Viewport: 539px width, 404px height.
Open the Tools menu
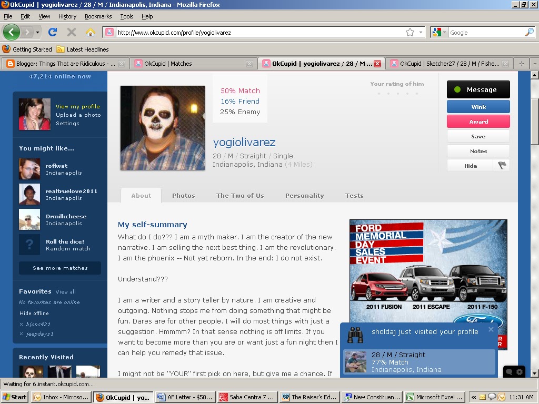click(126, 16)
